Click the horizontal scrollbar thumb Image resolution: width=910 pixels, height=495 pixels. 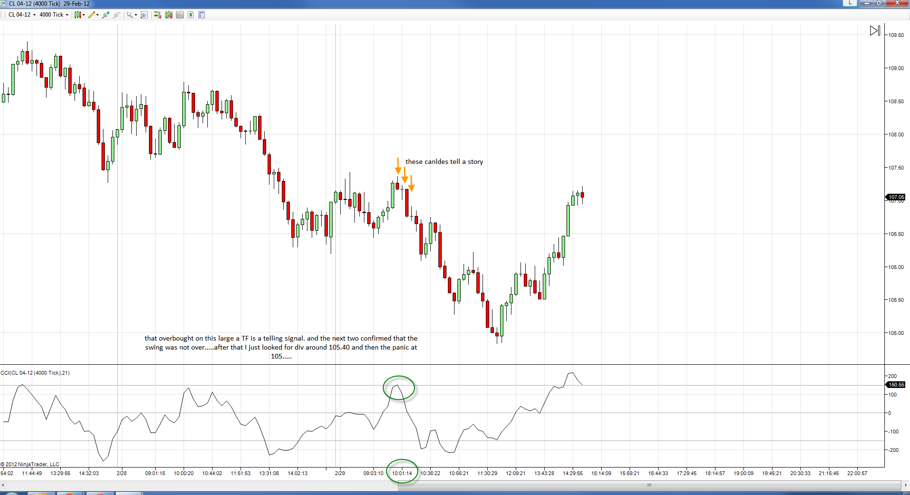click(649, 485)
